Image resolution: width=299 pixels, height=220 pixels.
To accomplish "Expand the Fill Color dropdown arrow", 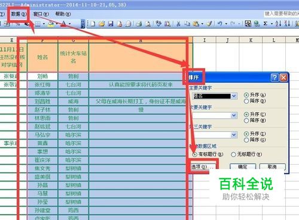I will coord(57,24).
